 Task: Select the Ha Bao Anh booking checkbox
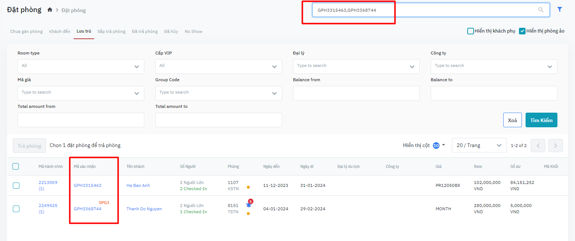(16, 185)
